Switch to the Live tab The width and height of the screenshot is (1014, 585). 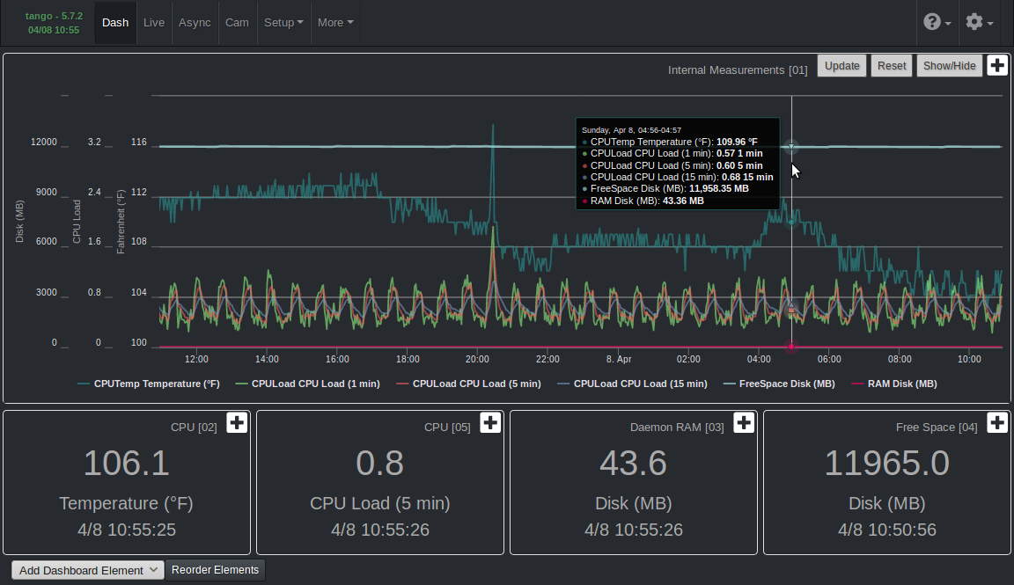(153, 23)
